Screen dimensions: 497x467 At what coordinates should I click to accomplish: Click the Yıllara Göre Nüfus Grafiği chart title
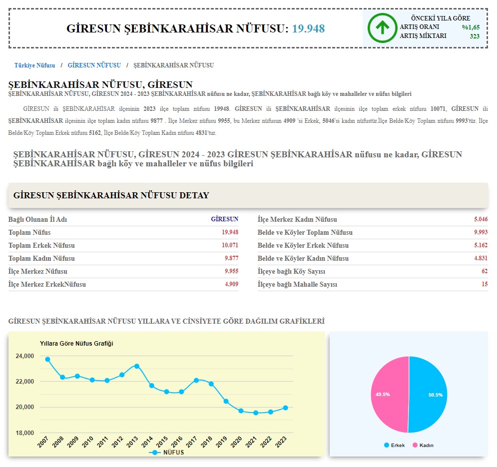click(x=76, y=343)
